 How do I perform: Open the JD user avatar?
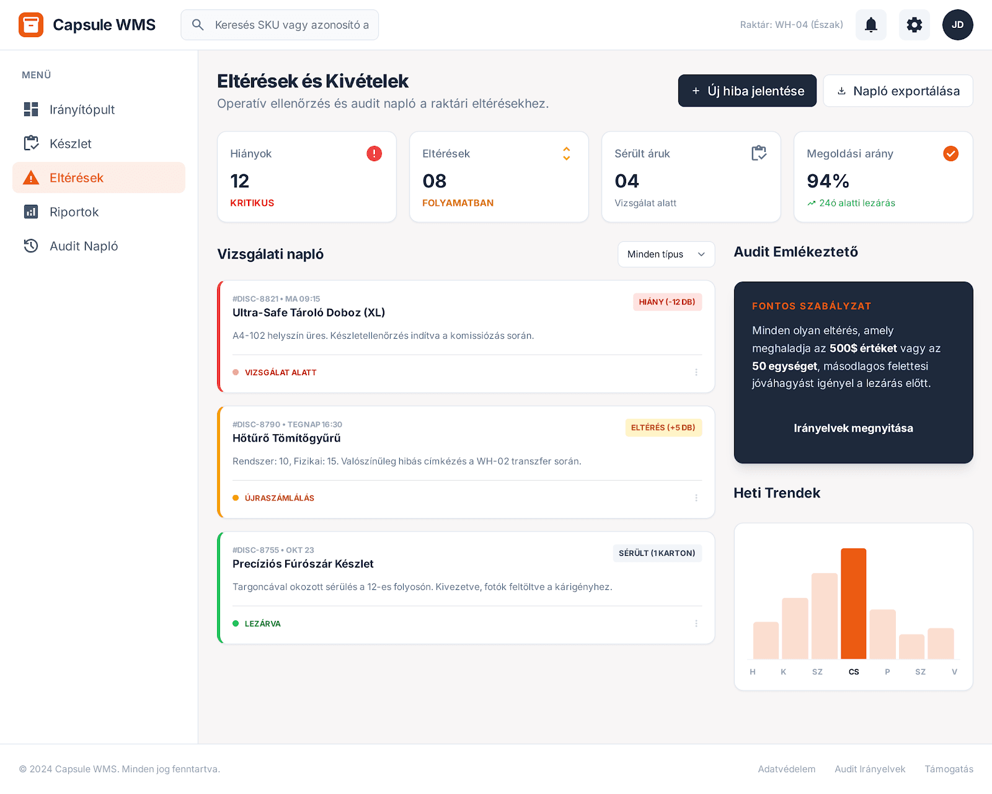click(957, 25)
